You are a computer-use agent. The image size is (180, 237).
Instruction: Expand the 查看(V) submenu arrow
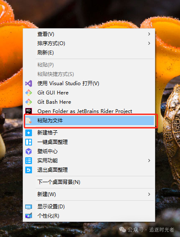tap(149, 34)
